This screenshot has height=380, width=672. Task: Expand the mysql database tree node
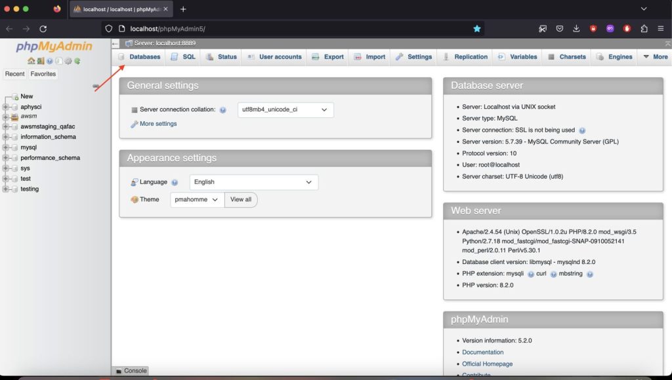[5, 147]
